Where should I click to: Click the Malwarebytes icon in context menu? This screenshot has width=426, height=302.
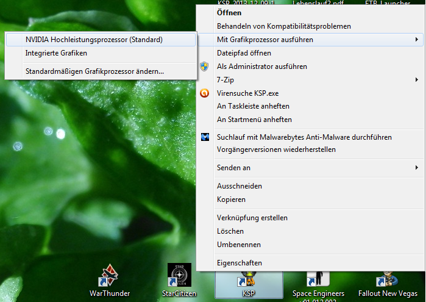[206, 137]
